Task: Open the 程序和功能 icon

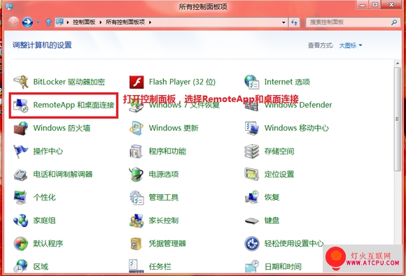Action: tap(136, 151)
